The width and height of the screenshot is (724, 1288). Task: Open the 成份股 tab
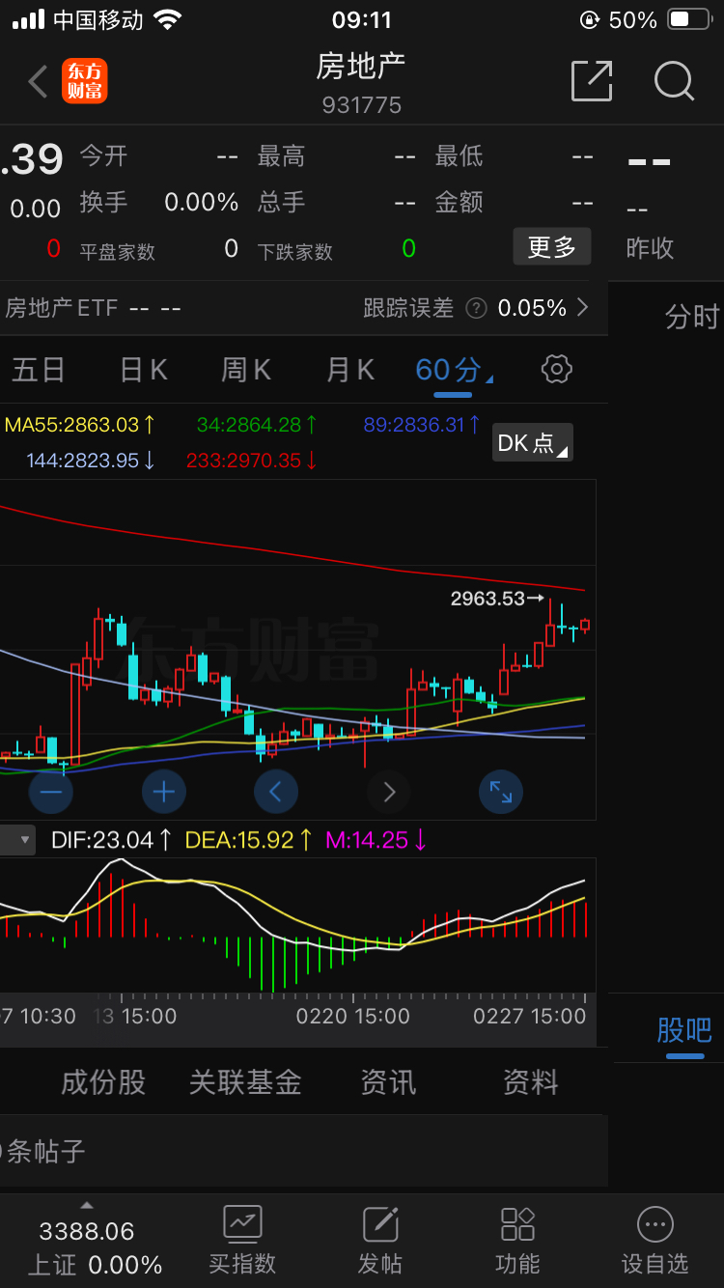point(103,1082)
